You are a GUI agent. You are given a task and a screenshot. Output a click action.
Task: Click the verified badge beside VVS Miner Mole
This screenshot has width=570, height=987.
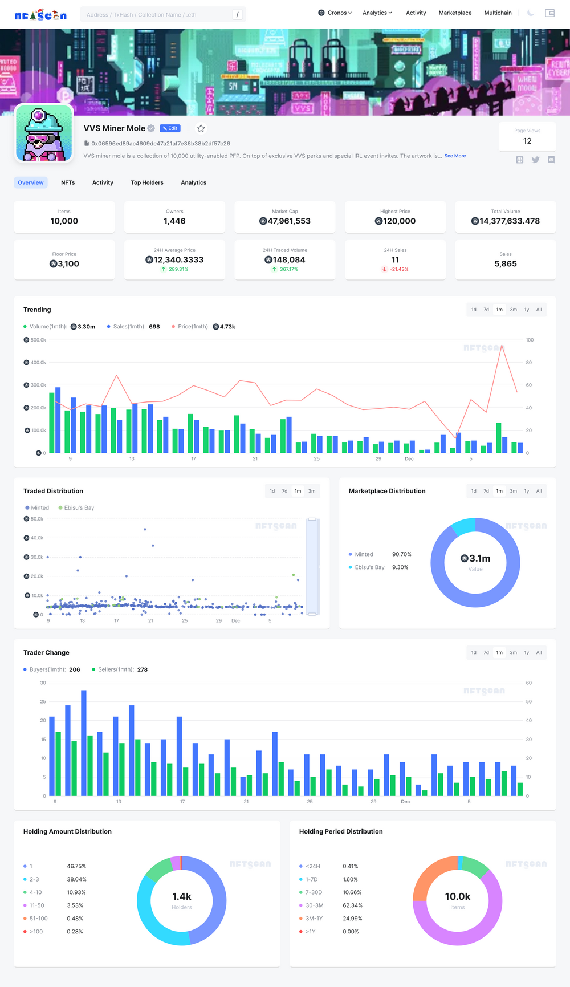coord(151,128)
